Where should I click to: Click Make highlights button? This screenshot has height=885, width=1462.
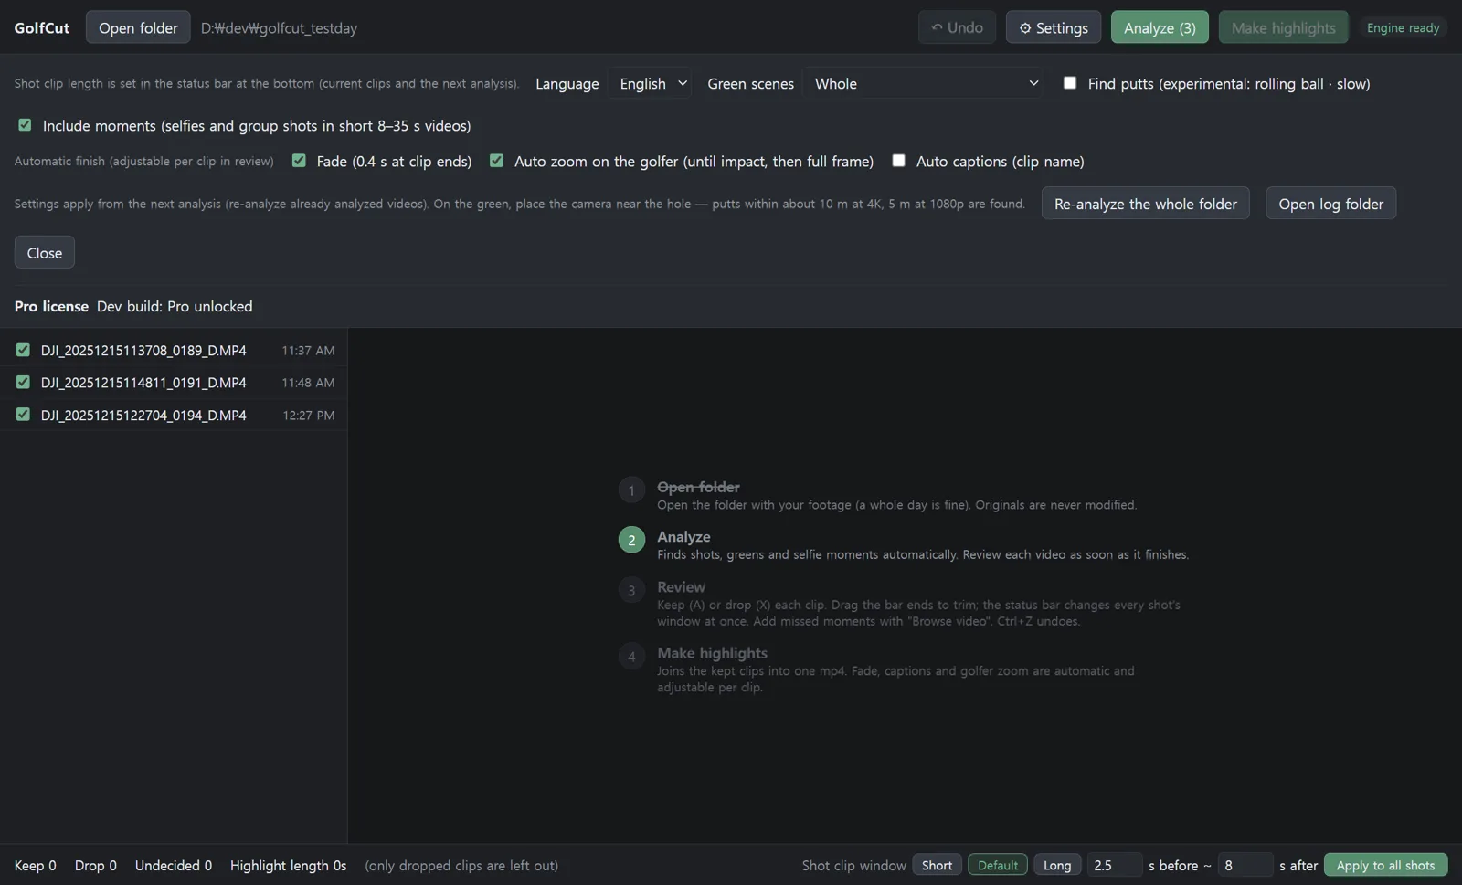tap(1283, 27)
